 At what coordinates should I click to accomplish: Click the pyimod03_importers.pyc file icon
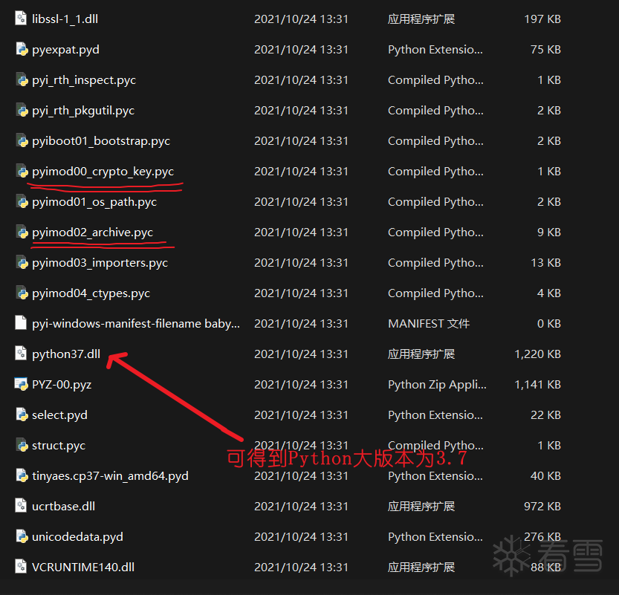click(x=21, y=262)
